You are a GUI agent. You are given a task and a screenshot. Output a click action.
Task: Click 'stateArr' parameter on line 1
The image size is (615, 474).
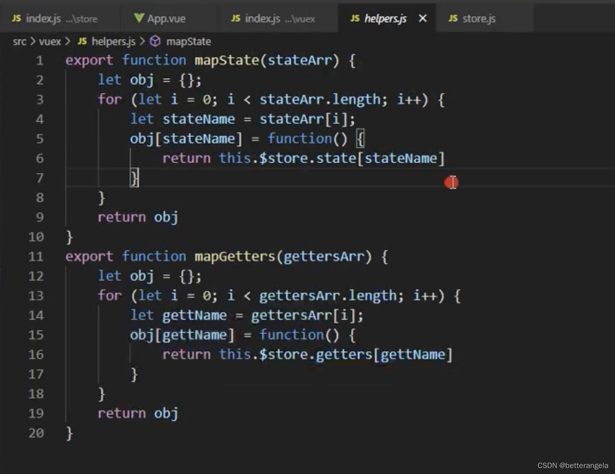(x=300, y=60)
